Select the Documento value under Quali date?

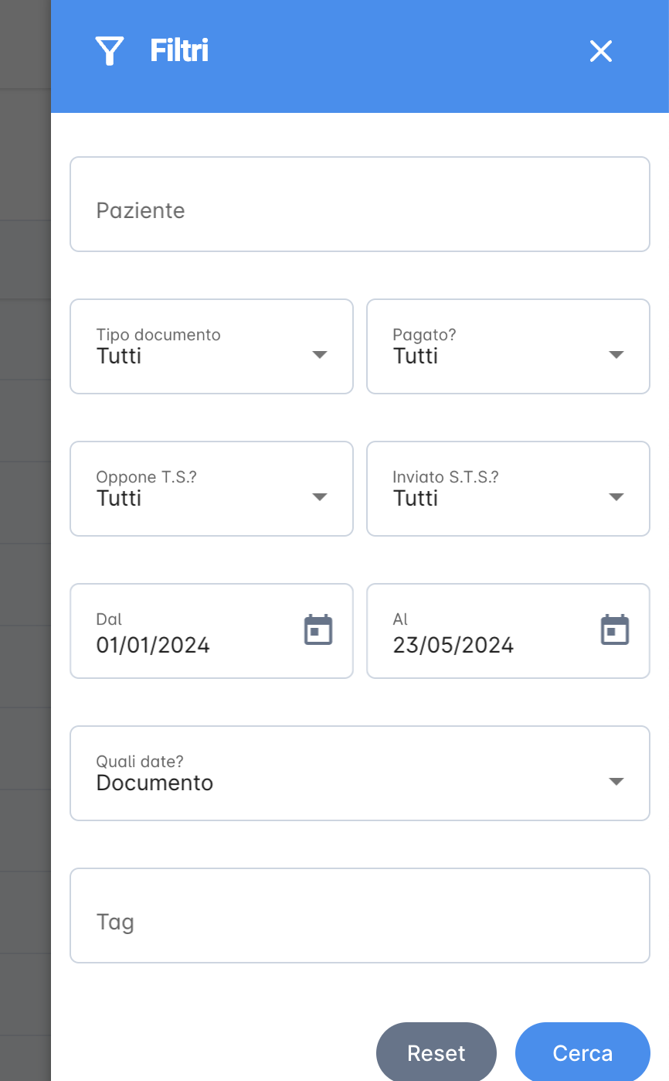click(x=155, y=783)
